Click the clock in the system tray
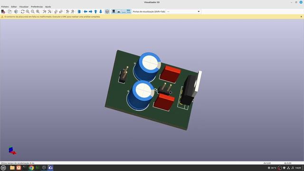The image size is (304, 171). 298,168
